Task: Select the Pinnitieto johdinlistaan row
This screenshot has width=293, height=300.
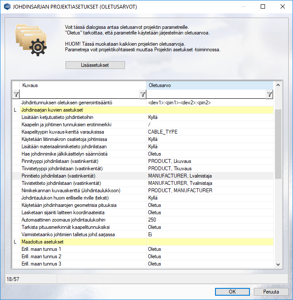Action: pyautogui.click(x=82, y=176)
